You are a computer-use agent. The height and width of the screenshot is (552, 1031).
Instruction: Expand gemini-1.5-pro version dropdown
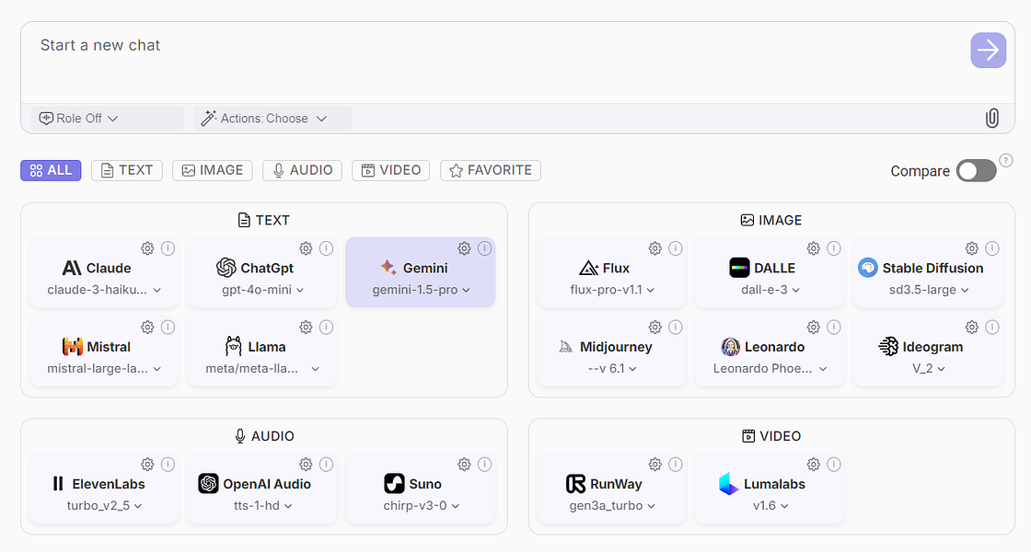(x=421, y=290)
